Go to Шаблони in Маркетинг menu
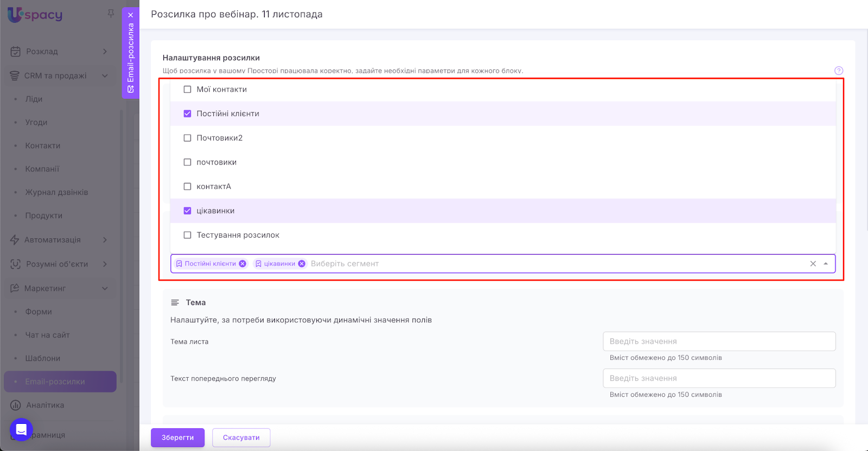The image size is (868, 451). pyautogui.click(x=43, y=358)
